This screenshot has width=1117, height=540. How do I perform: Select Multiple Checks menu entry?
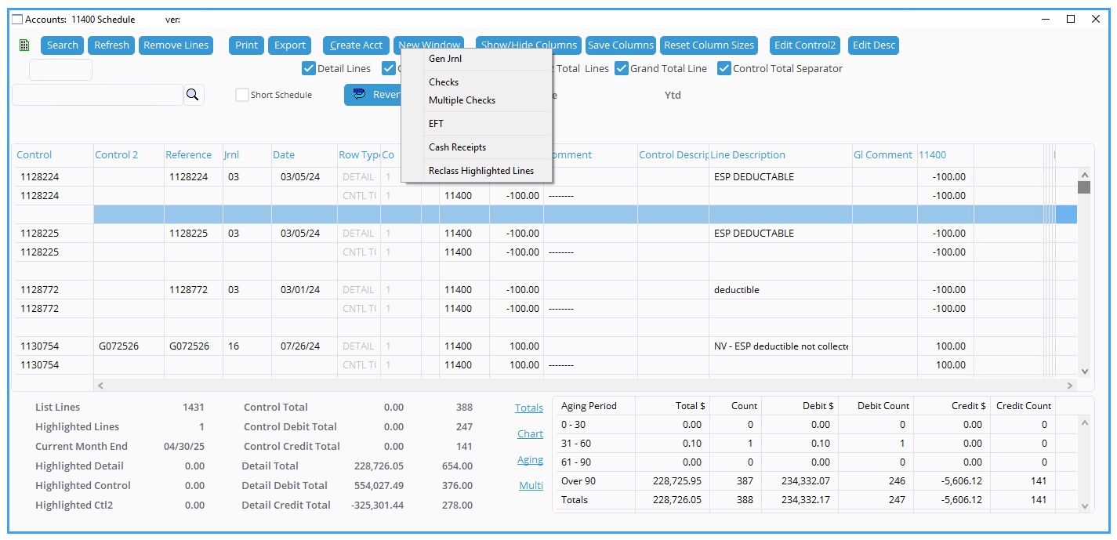pyautogui.click(x=462, y=100)
